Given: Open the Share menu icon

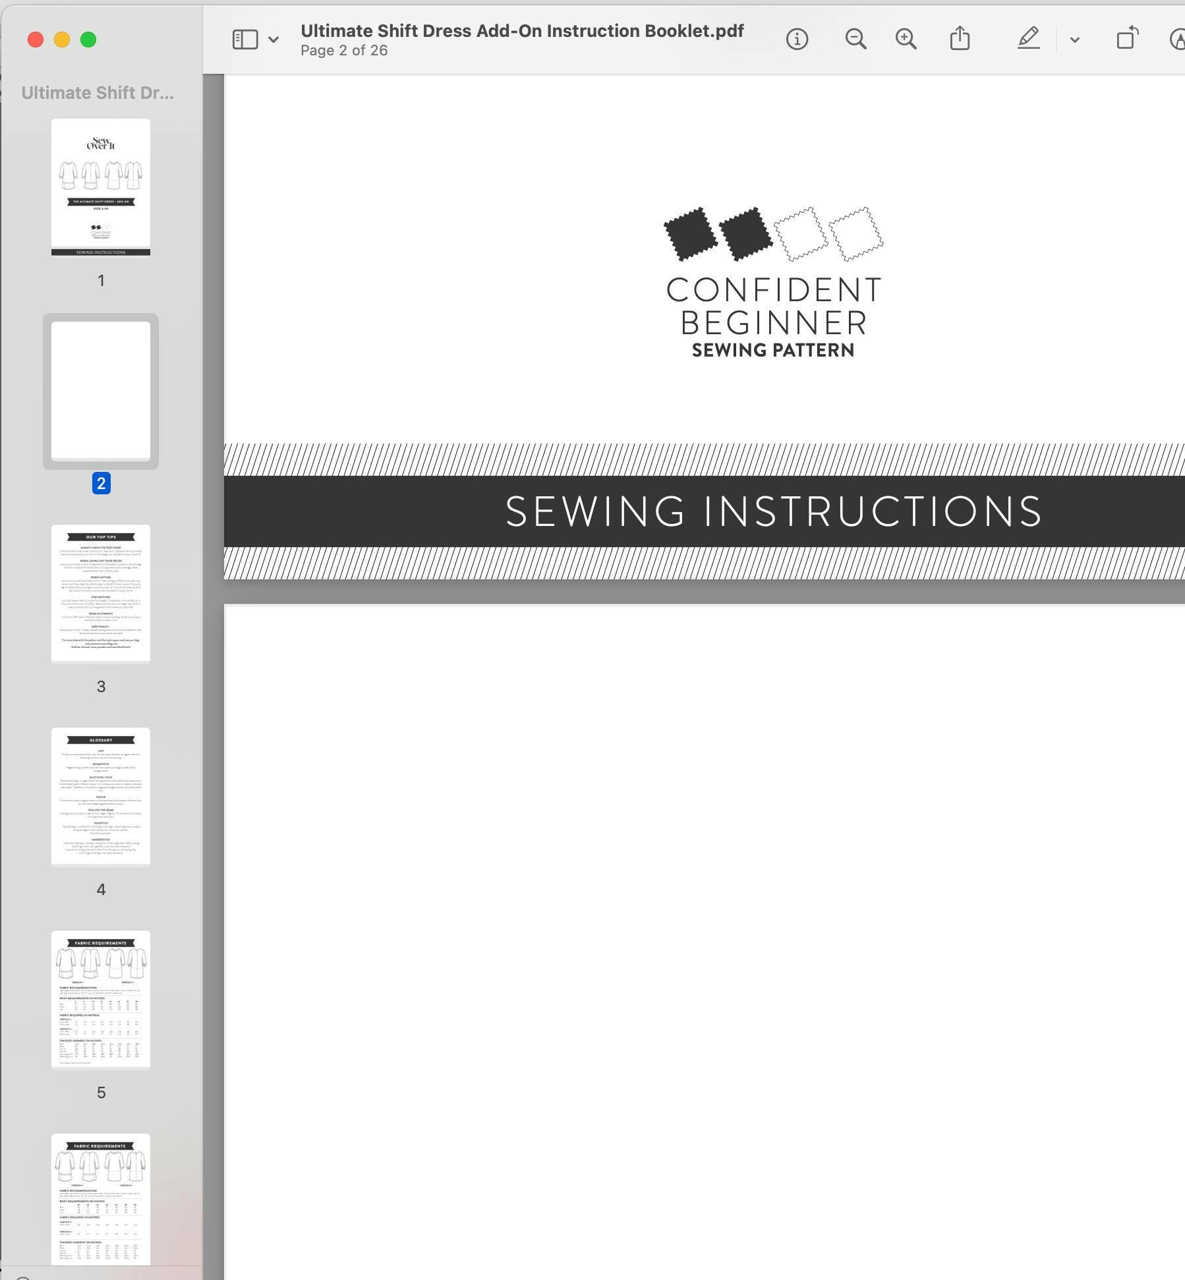Looking at the screenshot, I should click(x=960, y=39).
